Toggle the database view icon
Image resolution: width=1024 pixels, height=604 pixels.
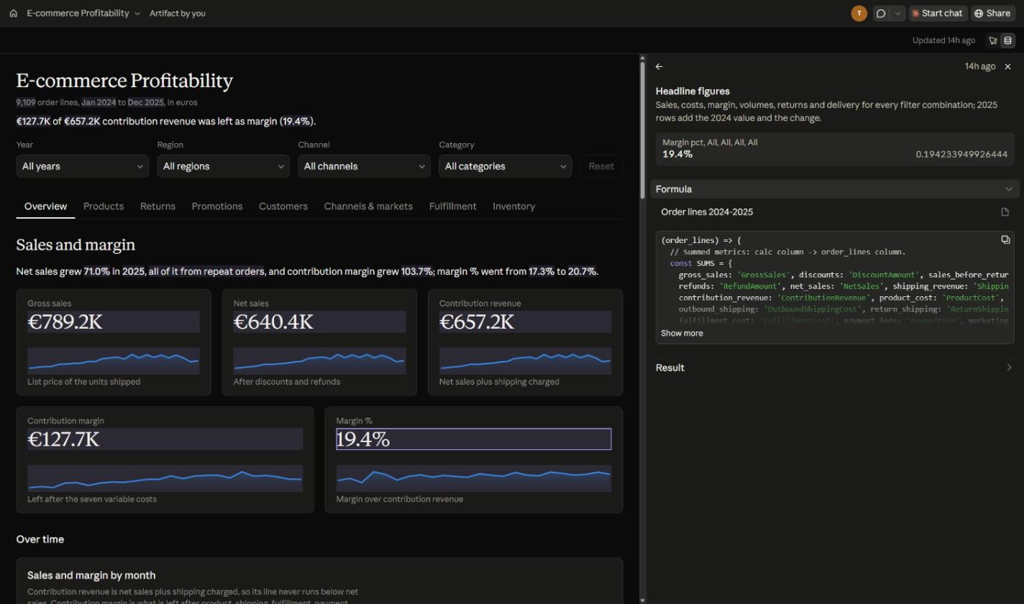tap(1007, 40)
